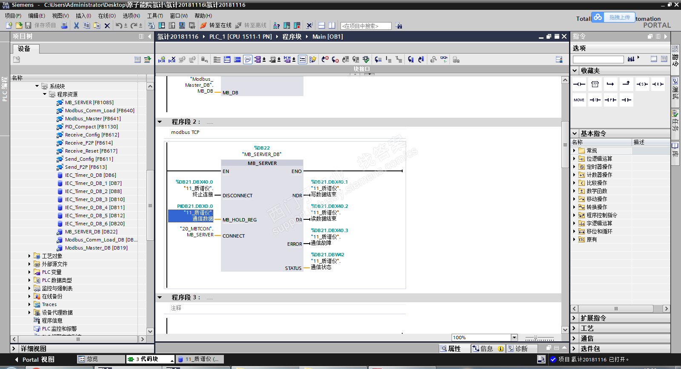Expand the PLC 变量 tree node
The image size is (681, 369).
coord(29,272)
